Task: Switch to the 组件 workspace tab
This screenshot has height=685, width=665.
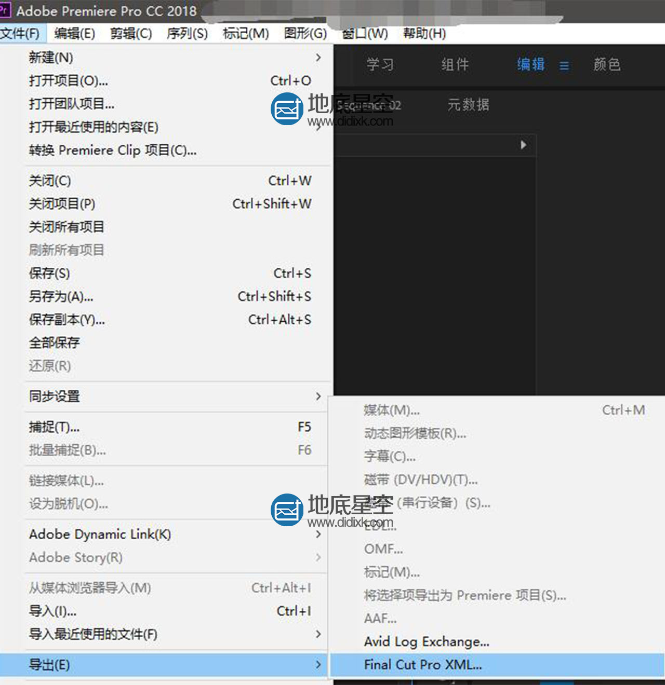Action: pos(455,65)
